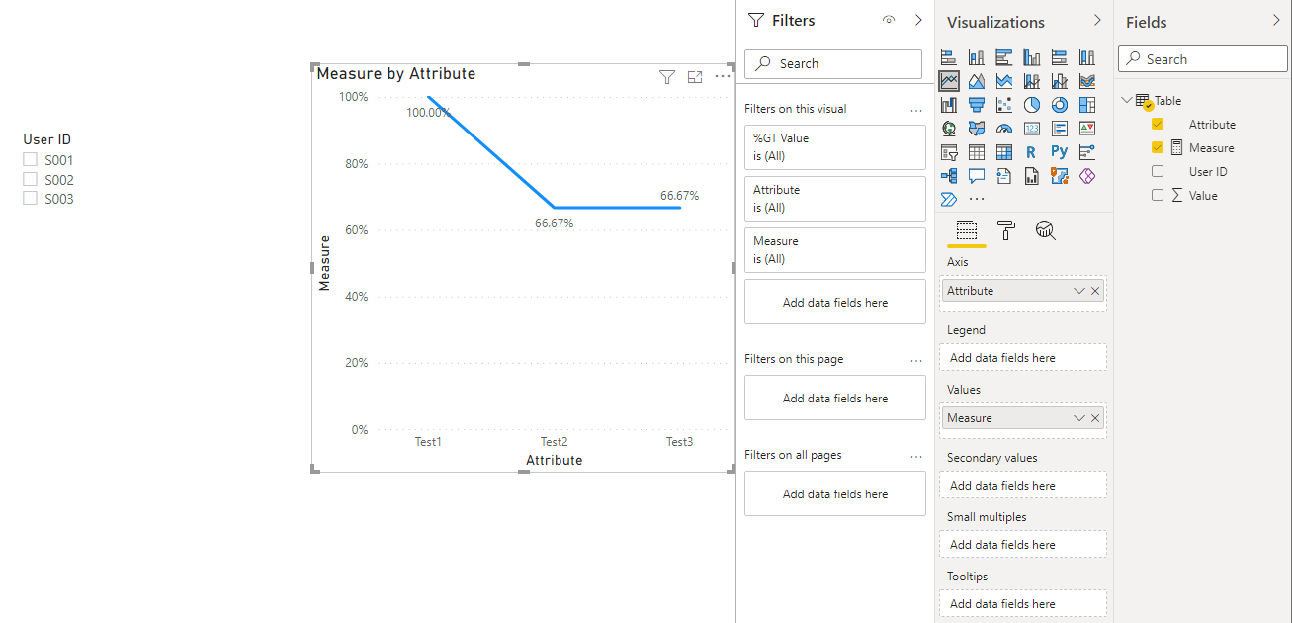The height and width of the screenshot is (623, 1292).
Task: Select the Donut chart visual
Action: tap(1060, 104)
